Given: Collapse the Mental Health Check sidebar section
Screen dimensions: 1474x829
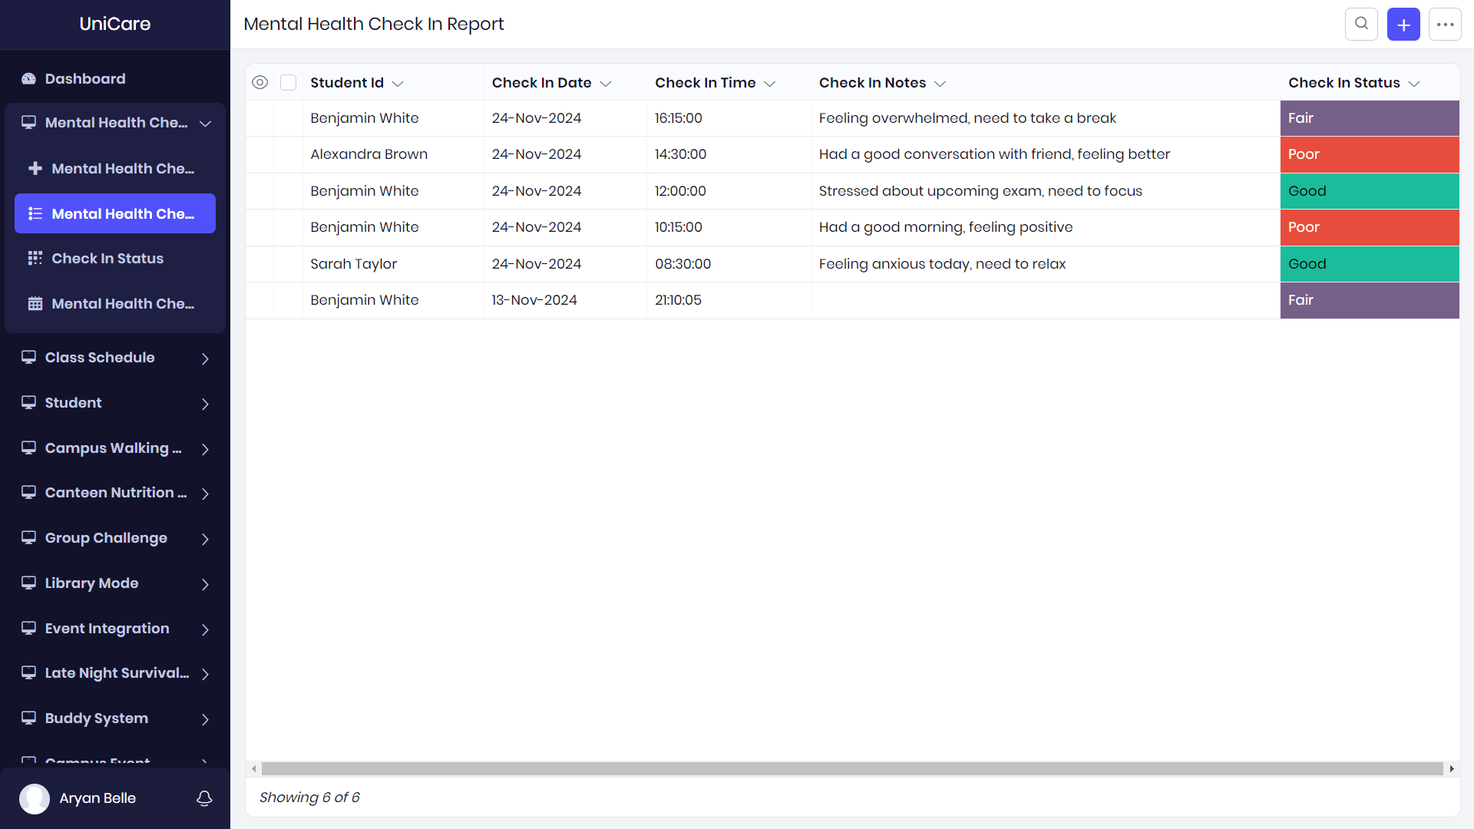Looking at the screenshot, I should pos(205,124).
